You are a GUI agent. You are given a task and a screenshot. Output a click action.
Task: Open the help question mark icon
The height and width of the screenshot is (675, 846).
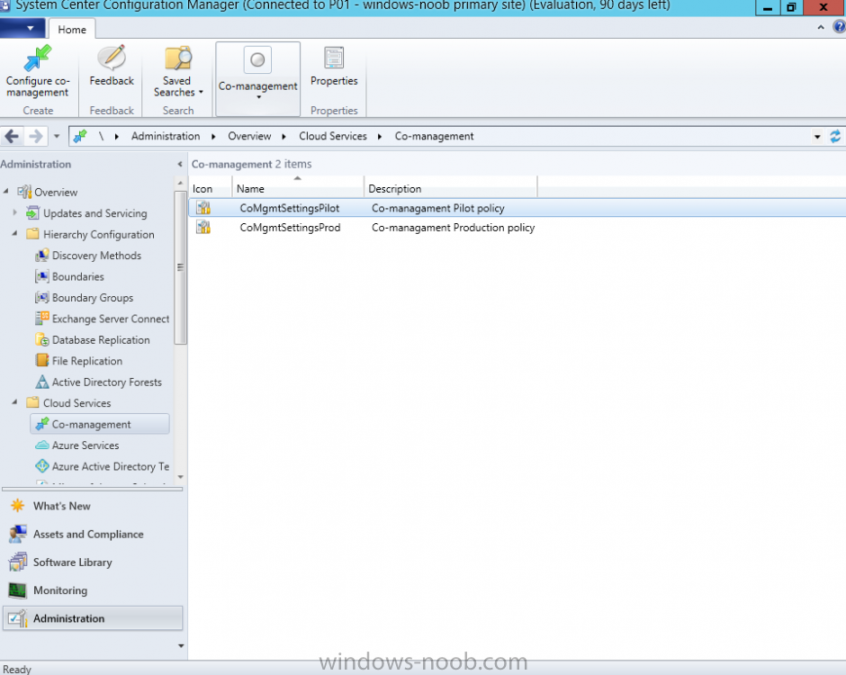[840, 27]
